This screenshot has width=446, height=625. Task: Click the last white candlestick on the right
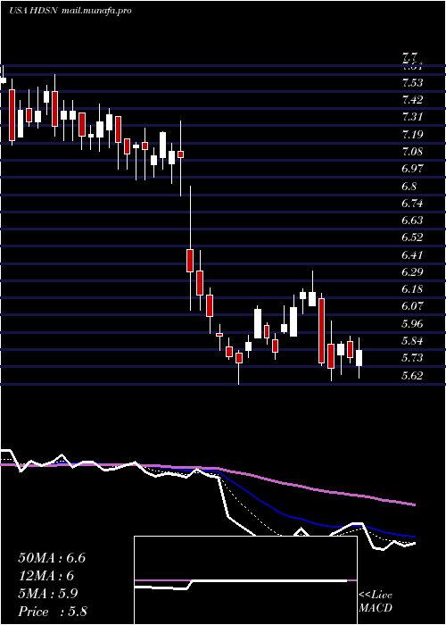coord(359,357)
